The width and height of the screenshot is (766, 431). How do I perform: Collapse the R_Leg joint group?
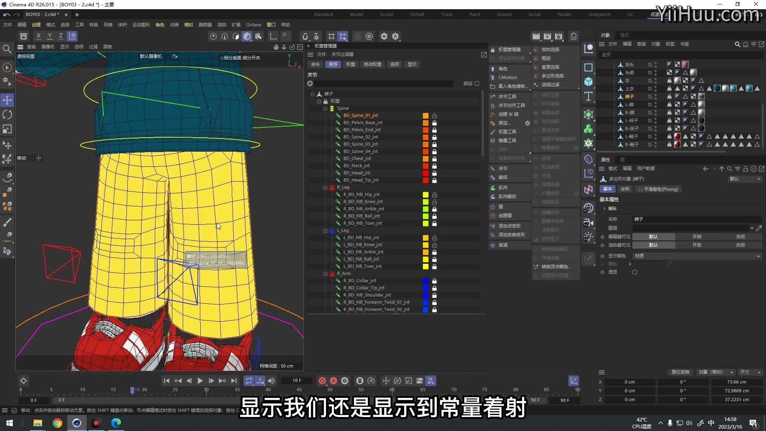tap(325, 188)
